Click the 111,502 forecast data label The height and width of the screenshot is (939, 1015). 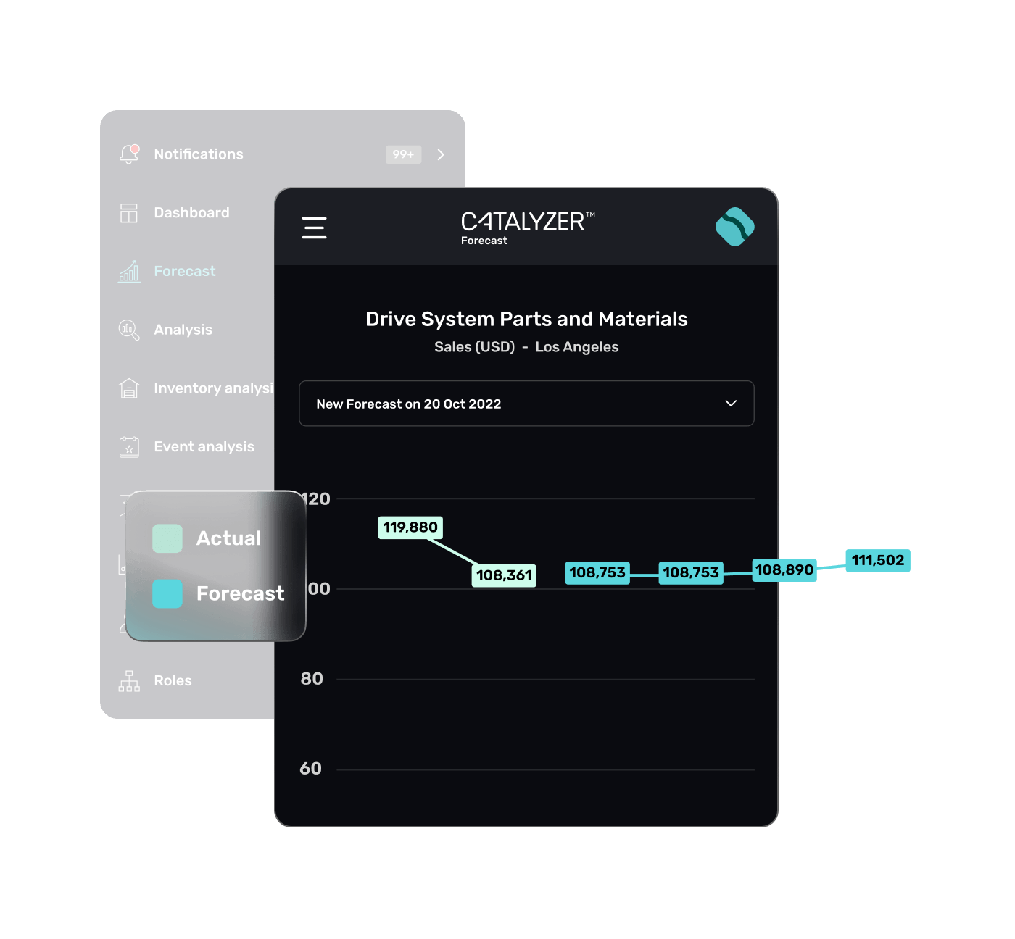[x=878, y=560]
